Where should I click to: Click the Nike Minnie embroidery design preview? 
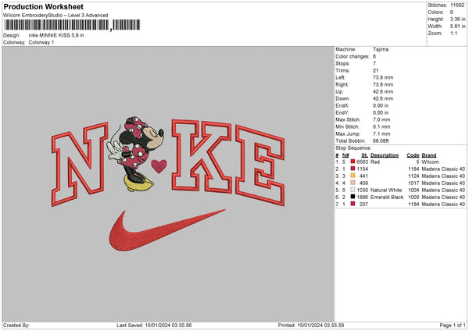coord(168,183)
